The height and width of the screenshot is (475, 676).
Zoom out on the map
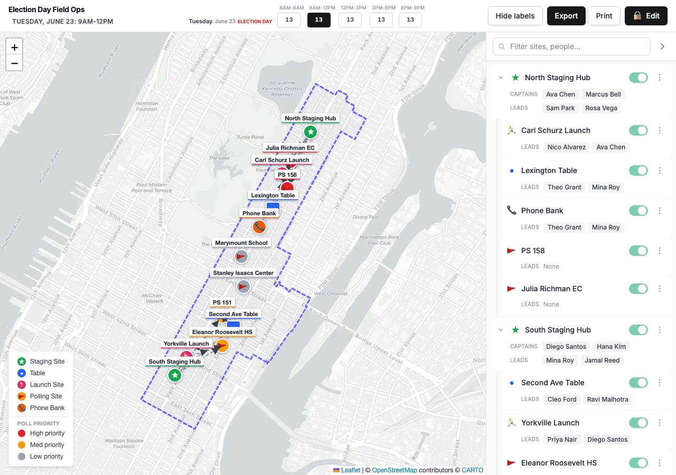[14, 63]
